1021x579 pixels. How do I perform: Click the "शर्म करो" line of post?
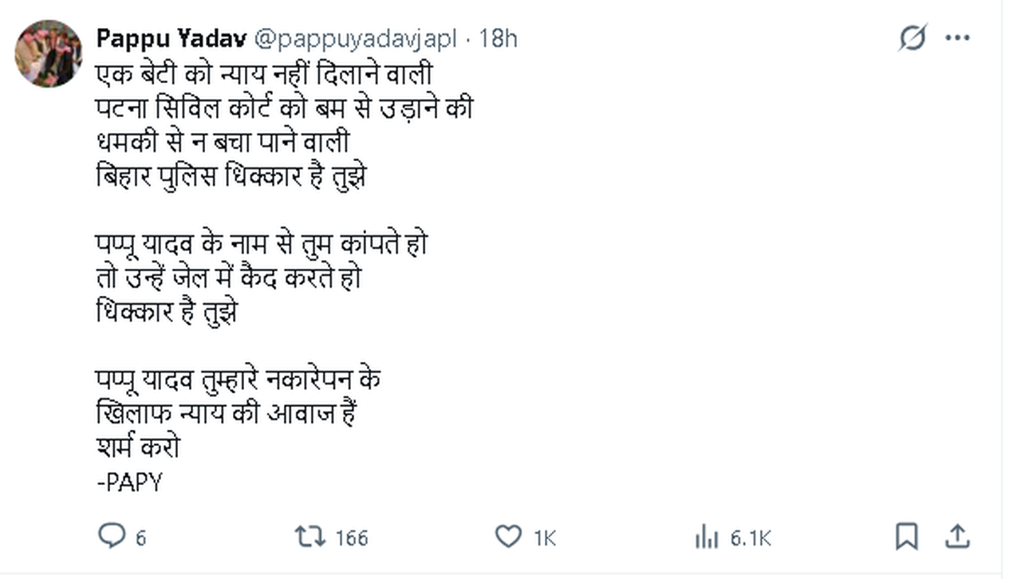tap(136, 447)
